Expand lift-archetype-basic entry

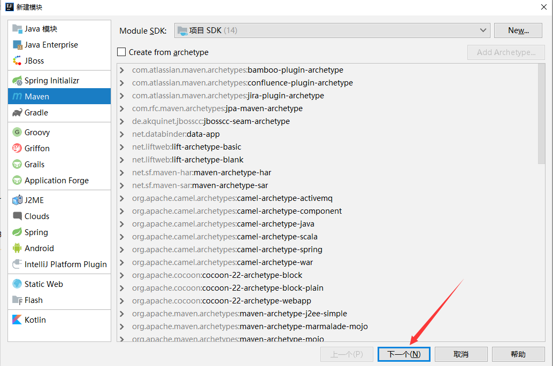(x=122, y=147)
